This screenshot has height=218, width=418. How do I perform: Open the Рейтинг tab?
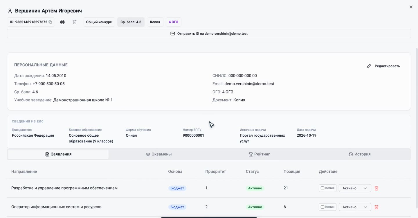(259, 154)
